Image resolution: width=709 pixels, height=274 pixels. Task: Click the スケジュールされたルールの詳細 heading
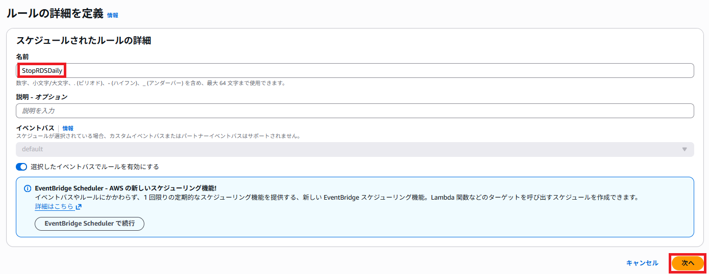(84, 41)
